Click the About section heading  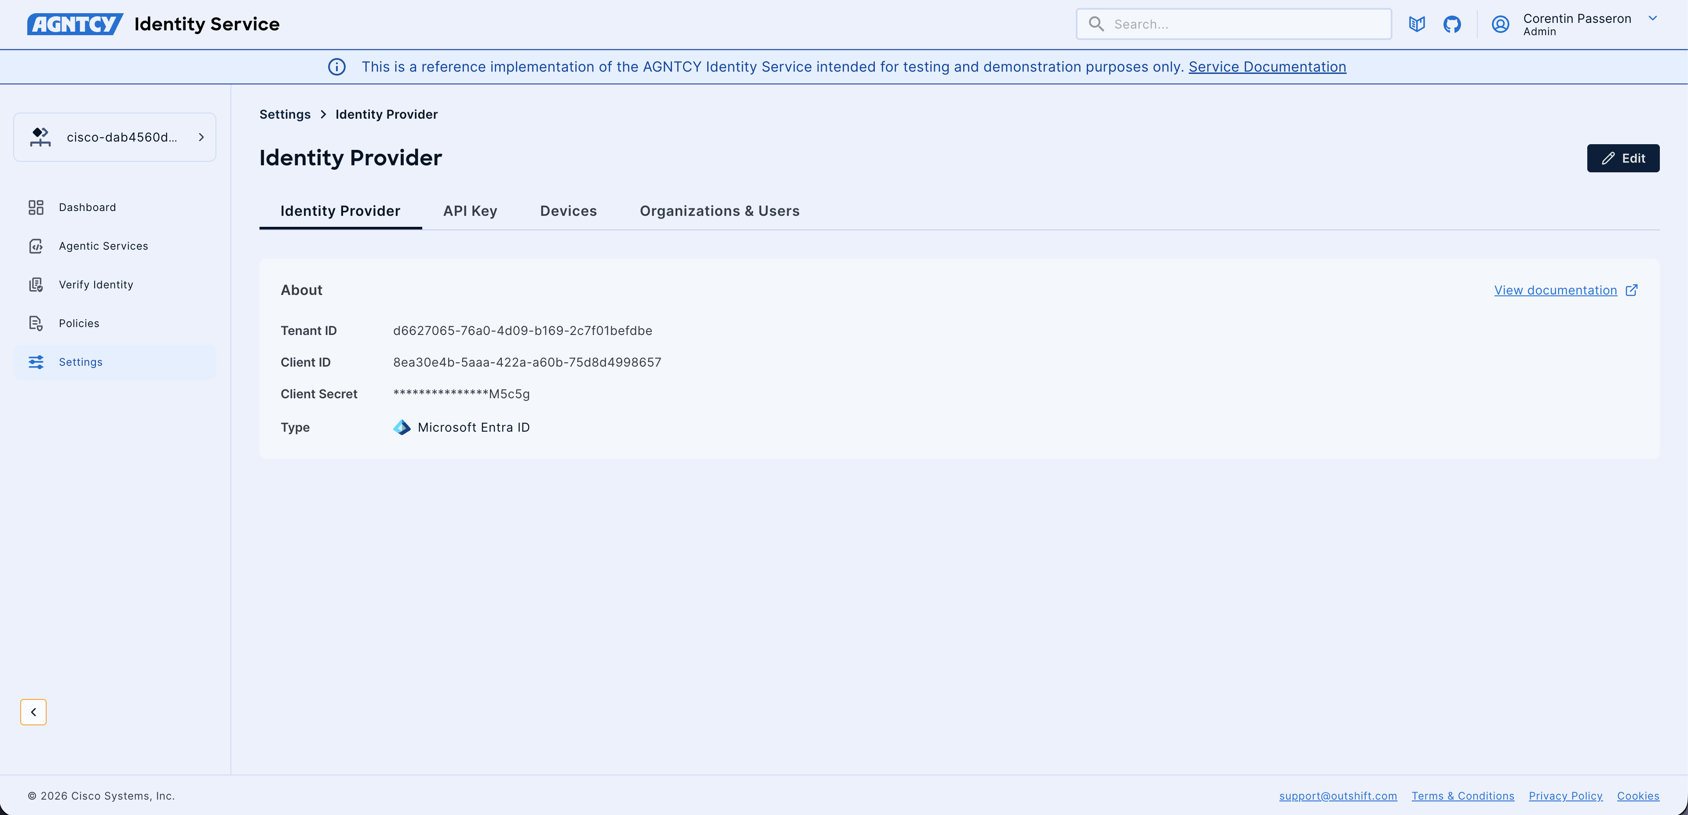(301, 290)
